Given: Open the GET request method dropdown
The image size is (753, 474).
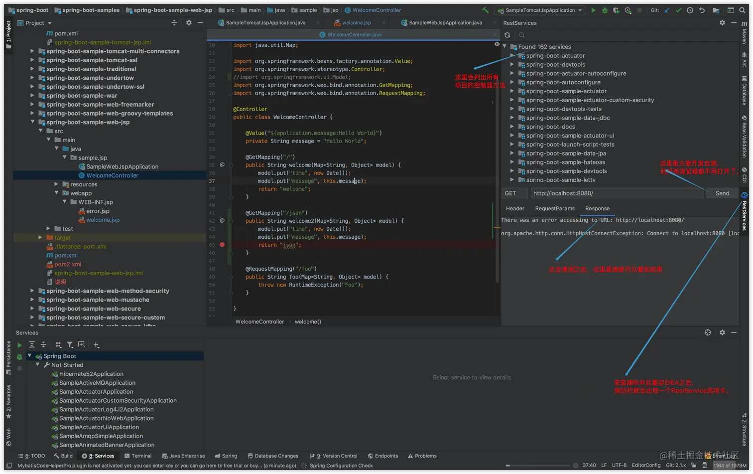Looking at the screenshot, I should tap(514, 193).
